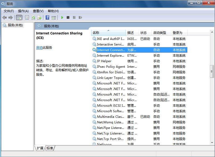Select 服务(本地) in the left pane
The height and width of the screenshot is (157, 215).
[13, 25]
